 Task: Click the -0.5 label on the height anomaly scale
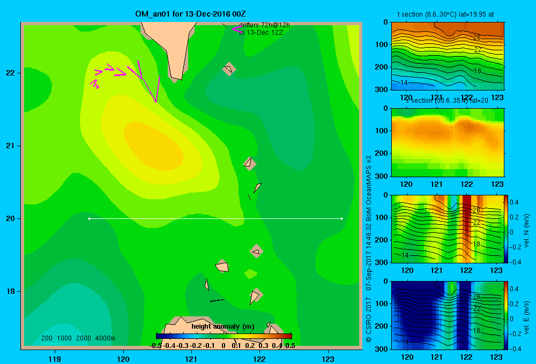coord(155,346)
